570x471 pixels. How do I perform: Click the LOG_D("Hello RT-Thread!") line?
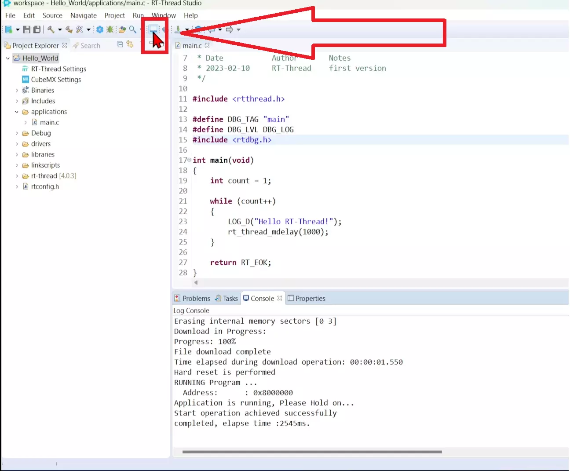coord(285,222)
